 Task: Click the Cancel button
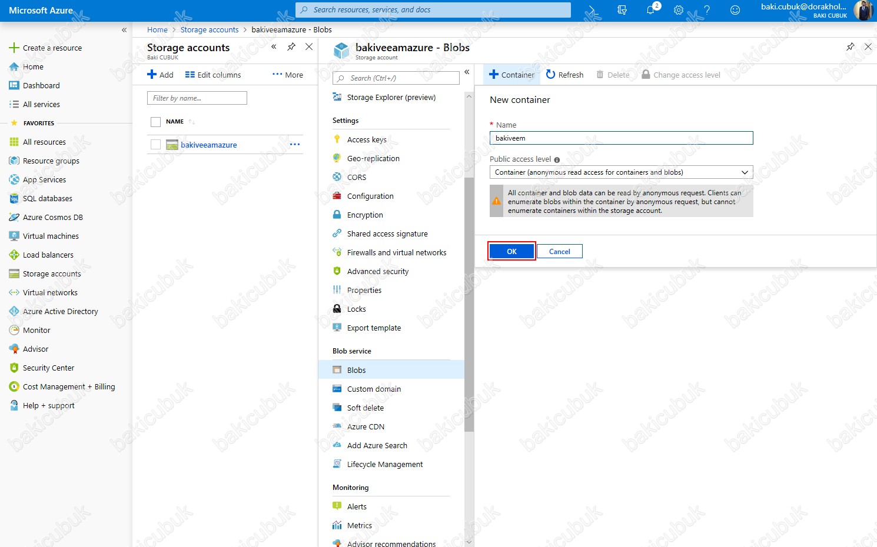(x=559, y=251)
